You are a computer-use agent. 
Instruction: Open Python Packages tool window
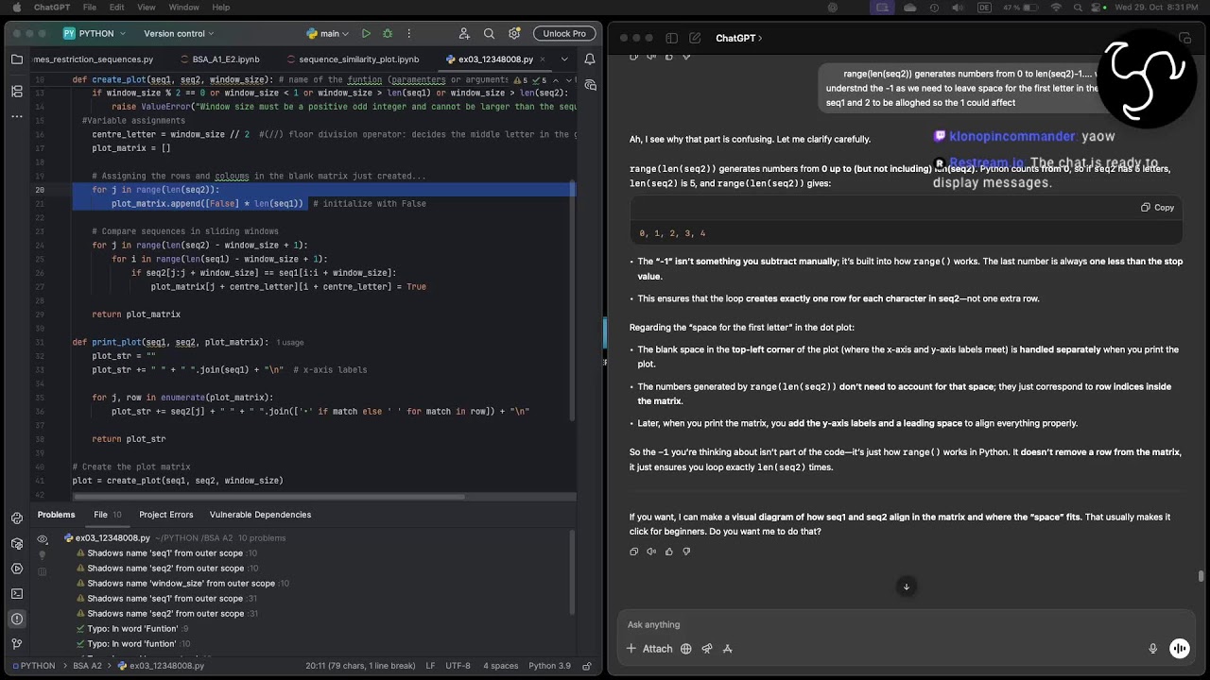click(17, 544)
